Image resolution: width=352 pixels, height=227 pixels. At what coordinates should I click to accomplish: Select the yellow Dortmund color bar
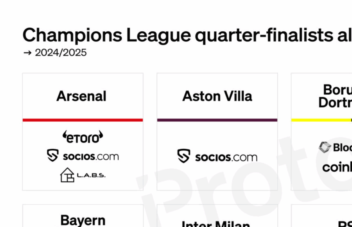[x=321, y=120]
